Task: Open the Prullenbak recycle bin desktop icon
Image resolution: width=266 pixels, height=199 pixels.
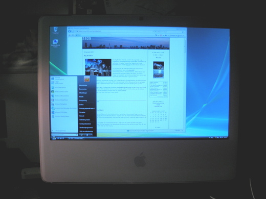Action: click(56, 30)
